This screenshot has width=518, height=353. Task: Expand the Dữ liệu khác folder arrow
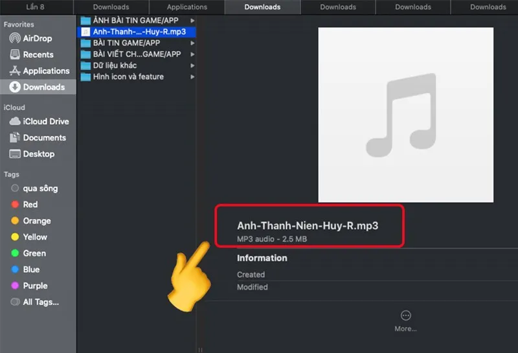[x=192, y=65]
